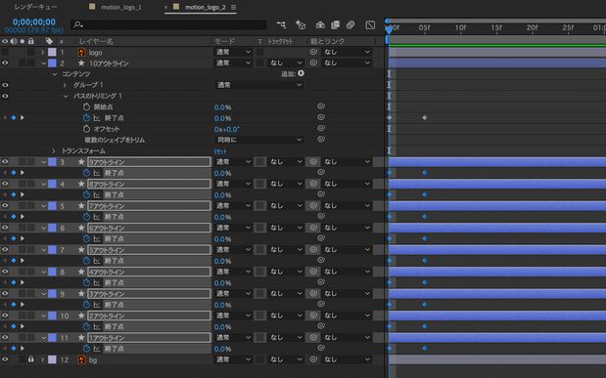
Task: Hide the bg layer
Action: tap(5, 359)
